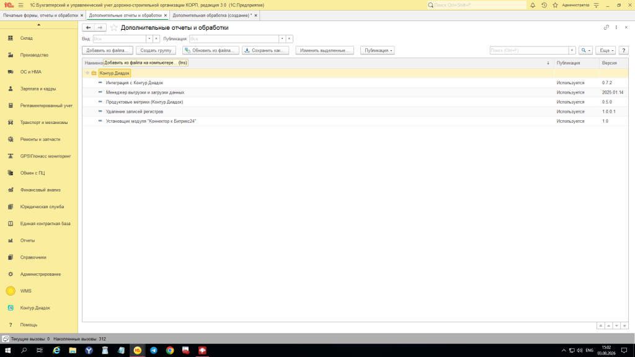
Task: Collapse sidebar sections with up arrow
Action: pyautogui.click(x=39, y=25)
